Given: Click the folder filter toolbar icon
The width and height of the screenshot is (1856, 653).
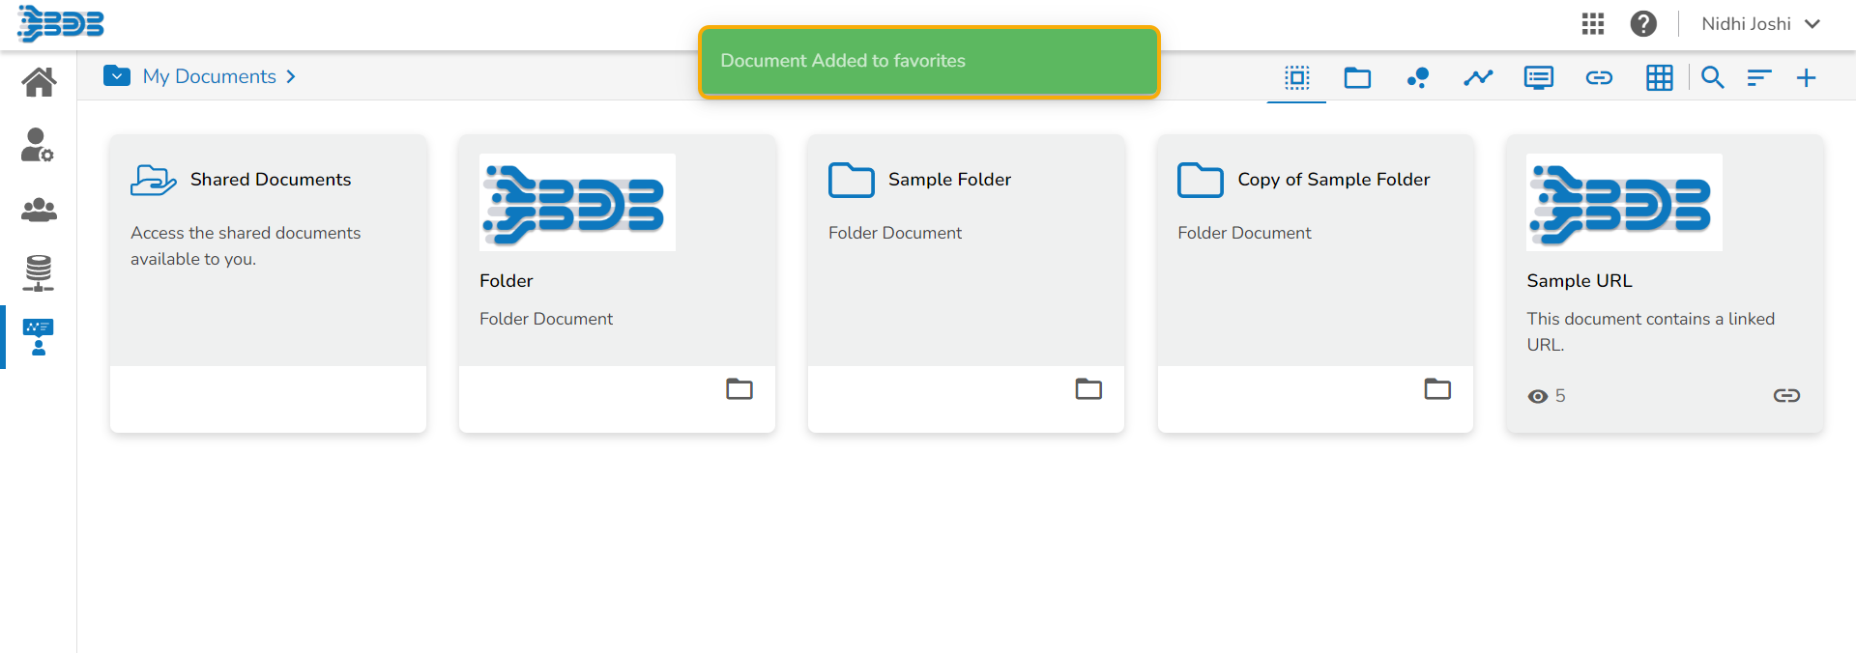Looking at the screenshot, I should click(1357, 77).
